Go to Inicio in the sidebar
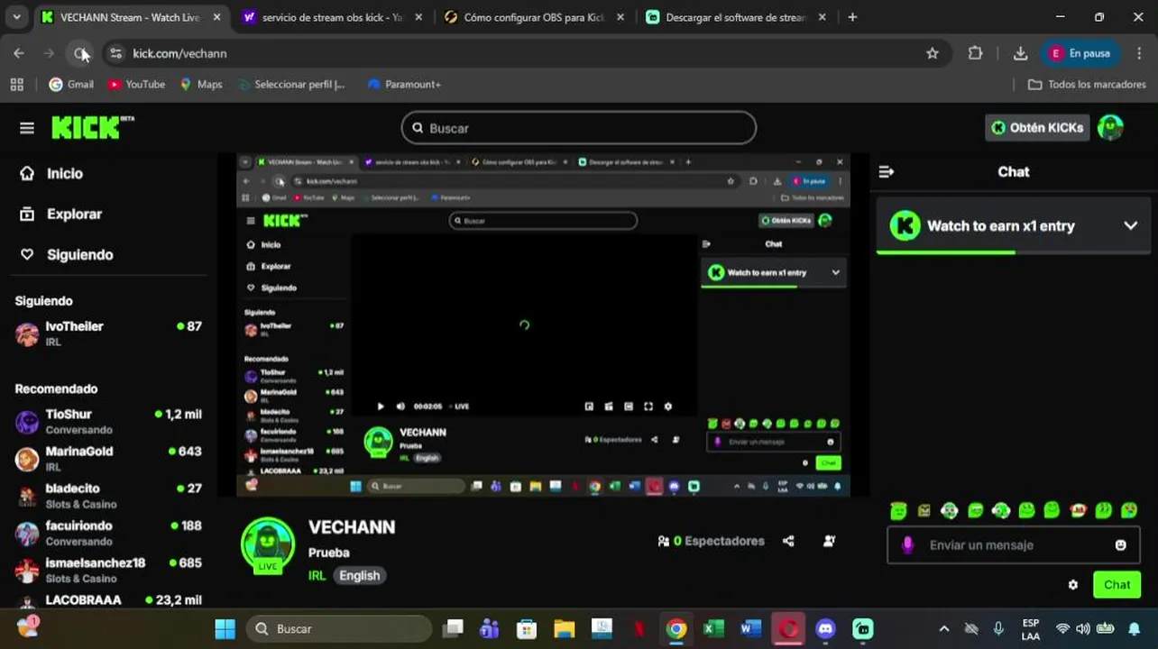Image resolution: width=1158 pixels, height=649 pixels. pos(51,173)
